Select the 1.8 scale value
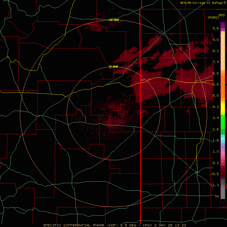Image resolution: width=227 pixels, height=227 pixels. [216, 140]
